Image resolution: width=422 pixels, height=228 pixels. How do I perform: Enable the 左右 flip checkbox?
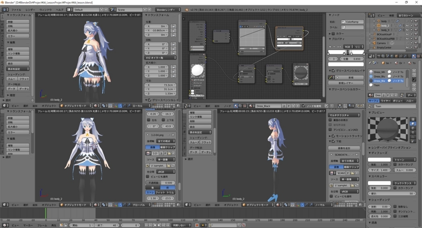point(148,120)
